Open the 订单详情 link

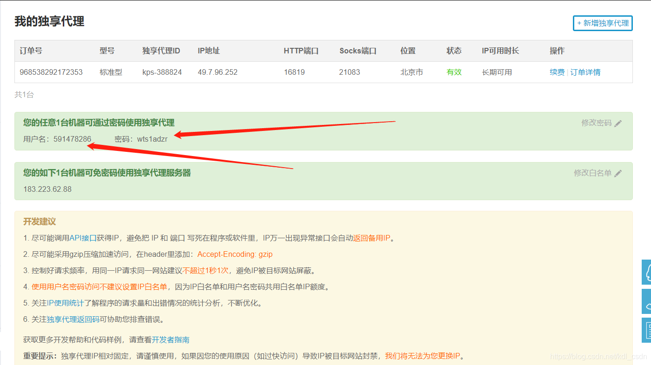click(585, 72)
